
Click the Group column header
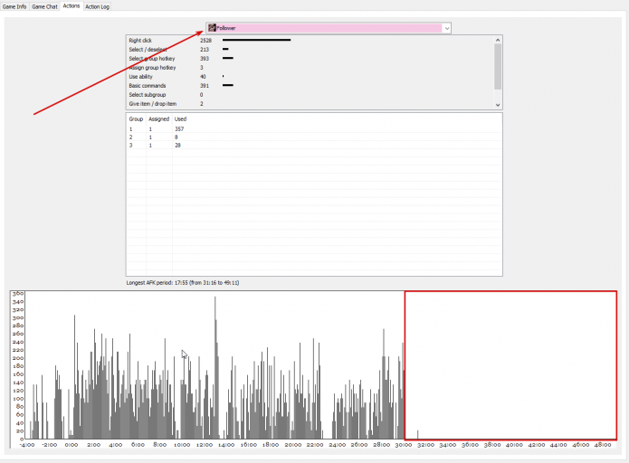click(x=137, y=119)
